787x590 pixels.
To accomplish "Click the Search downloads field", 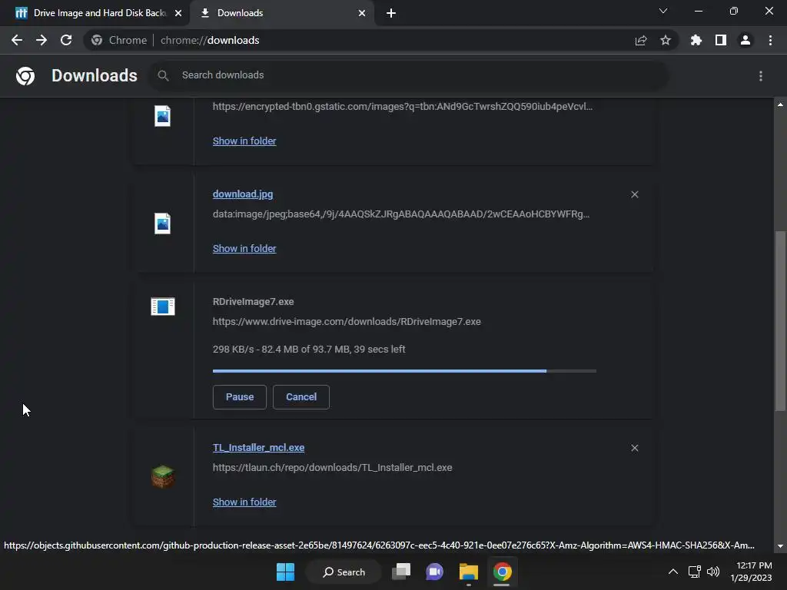I will (409, 75).
